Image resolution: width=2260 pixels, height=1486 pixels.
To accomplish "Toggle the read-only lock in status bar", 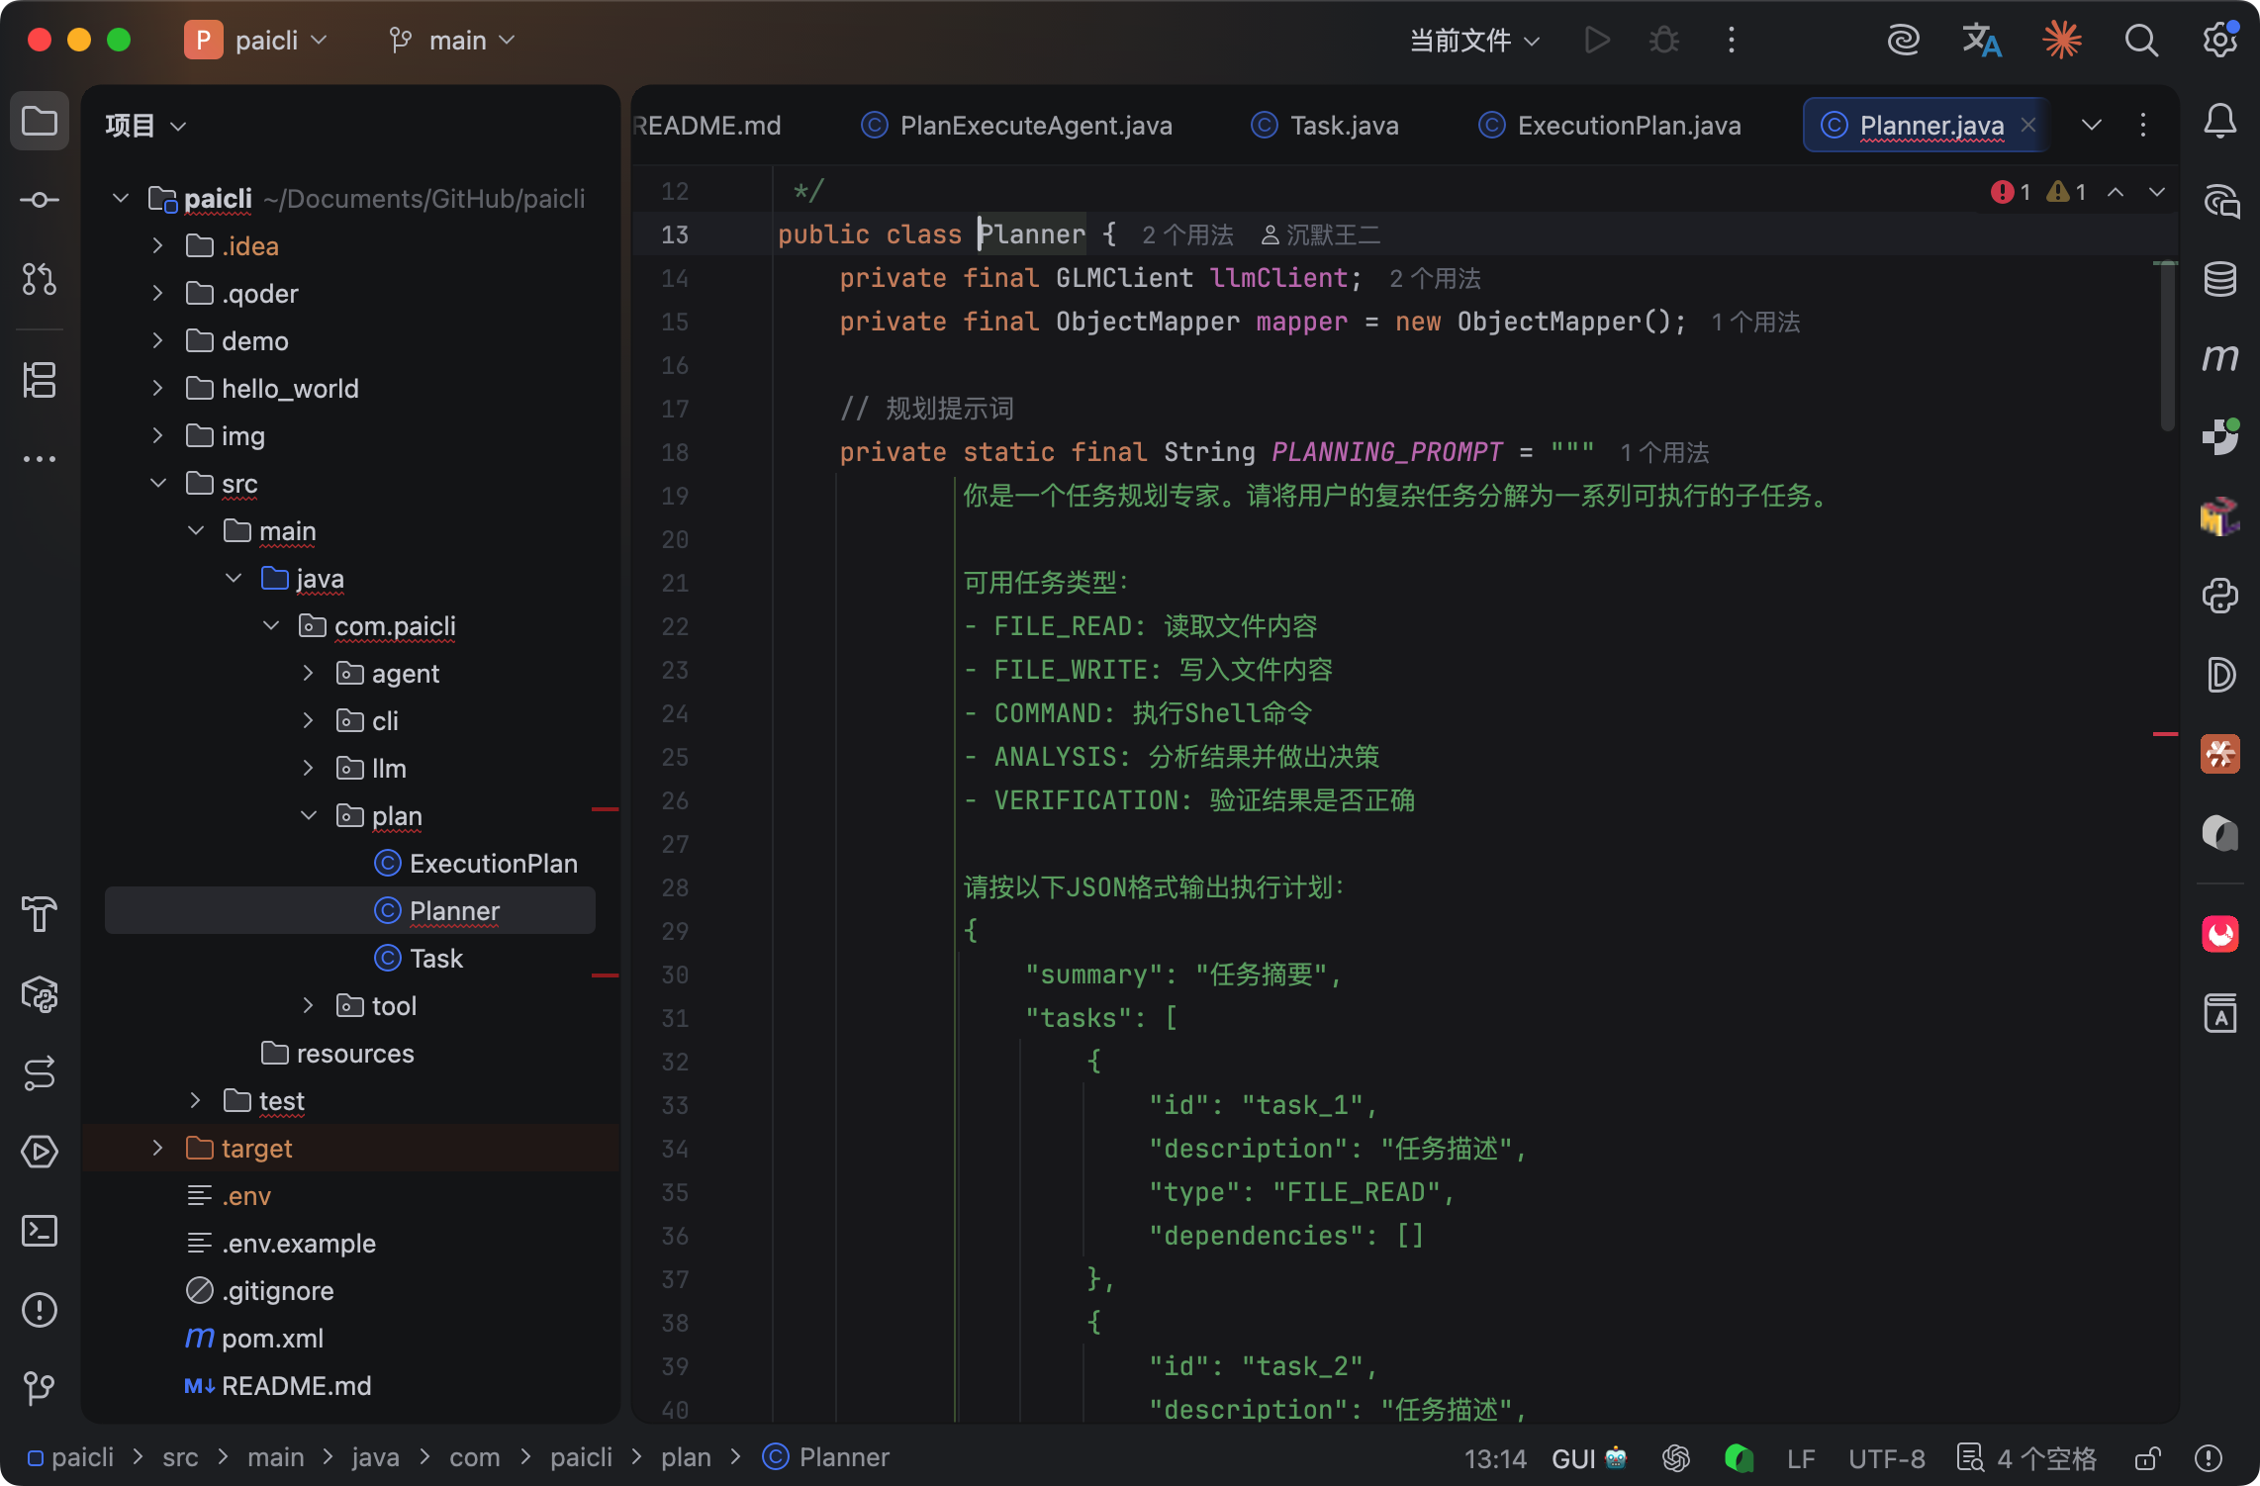I will 2147,1458.
